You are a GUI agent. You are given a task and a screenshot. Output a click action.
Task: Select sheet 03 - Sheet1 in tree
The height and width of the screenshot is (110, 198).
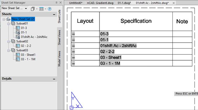click(28, 55)
